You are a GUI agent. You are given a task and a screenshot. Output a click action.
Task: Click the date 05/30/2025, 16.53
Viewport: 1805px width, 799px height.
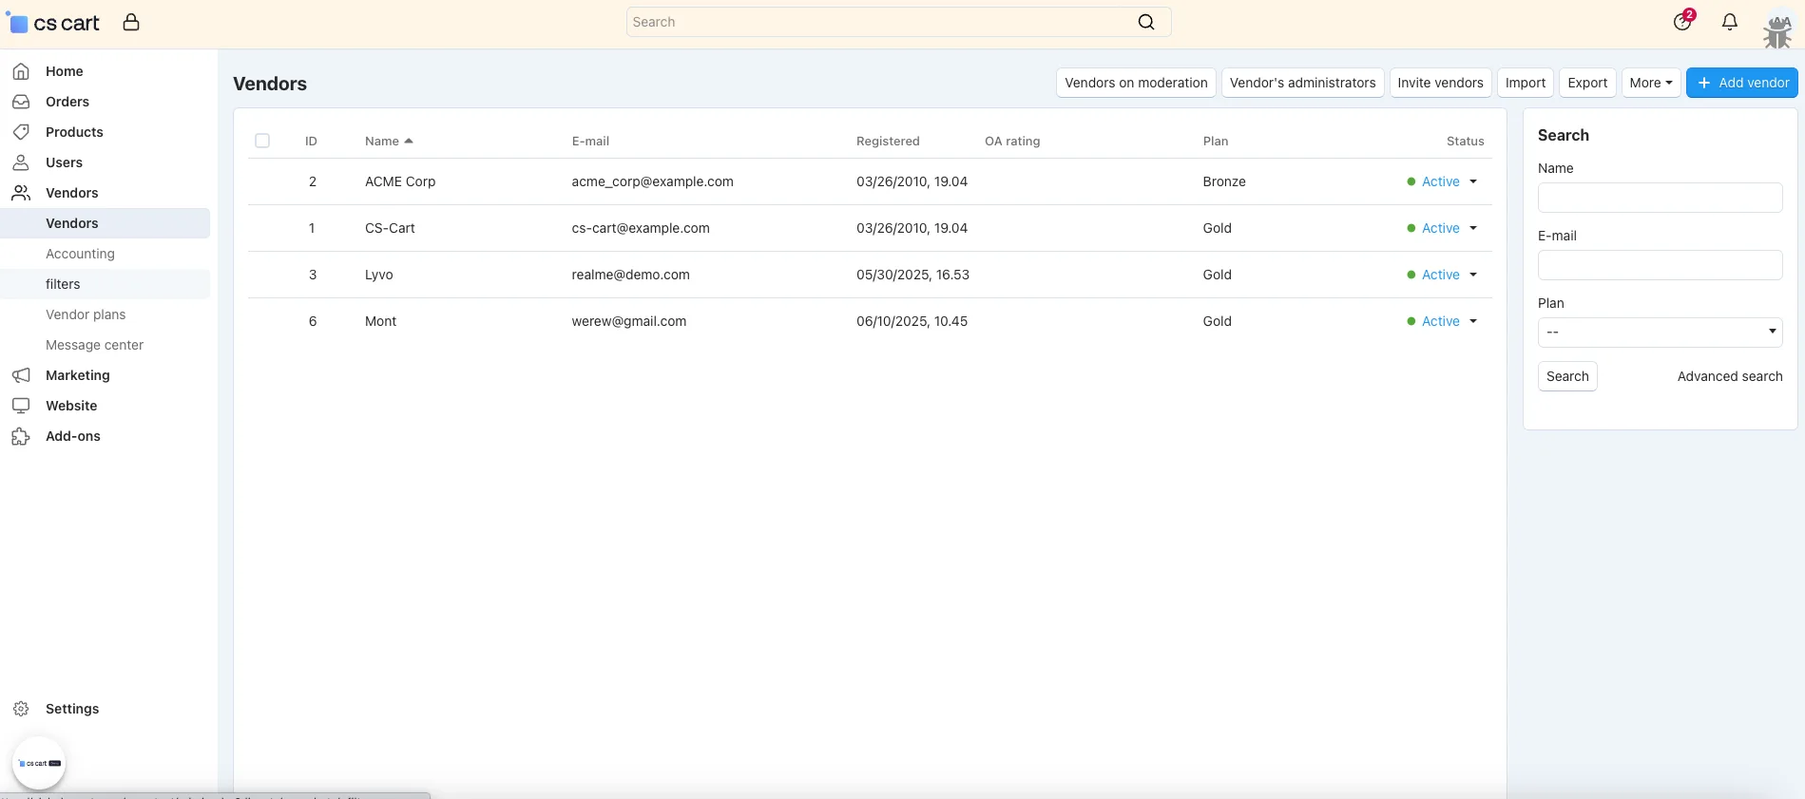pos(912,275)
